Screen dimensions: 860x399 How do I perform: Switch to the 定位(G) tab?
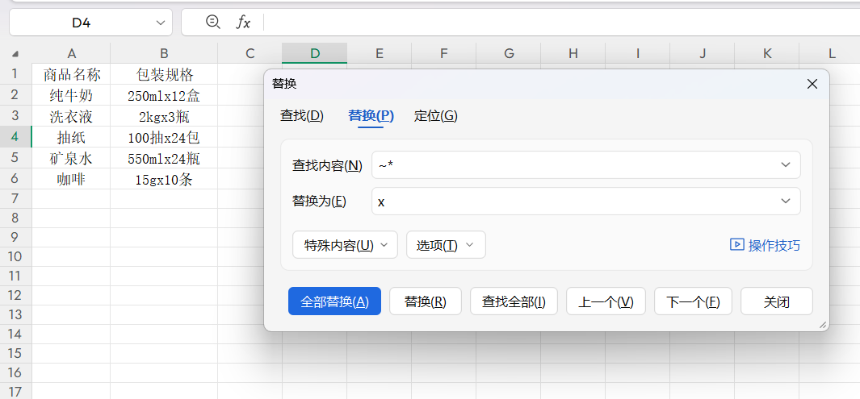pos(435,116)
